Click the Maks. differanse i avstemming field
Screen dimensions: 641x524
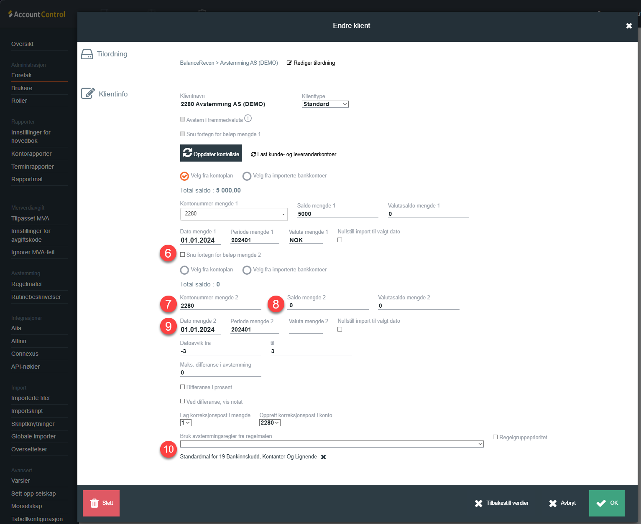click(220, 372)
